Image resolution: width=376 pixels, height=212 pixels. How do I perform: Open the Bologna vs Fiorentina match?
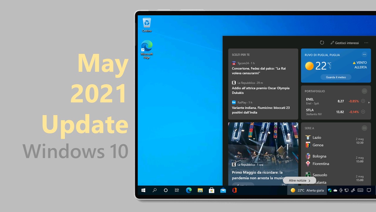[336, 160]
